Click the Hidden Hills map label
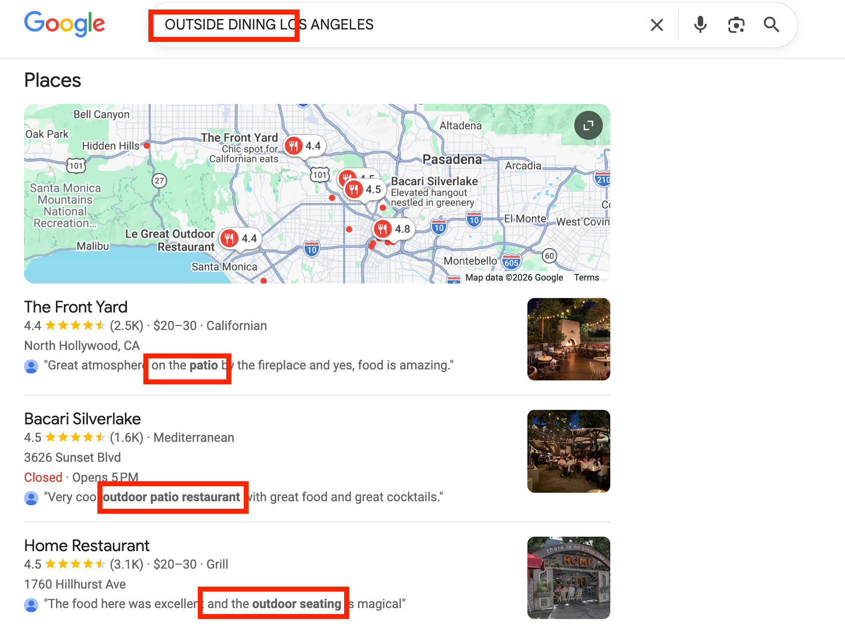The height and width of the screenshot is (644, 845). 111,146
